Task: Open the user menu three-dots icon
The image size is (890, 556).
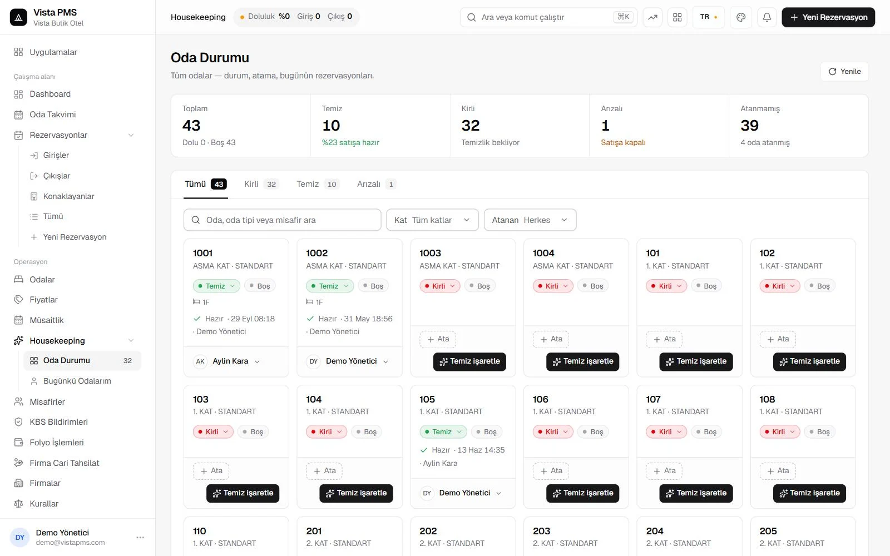Action: [x=140, y=538]
